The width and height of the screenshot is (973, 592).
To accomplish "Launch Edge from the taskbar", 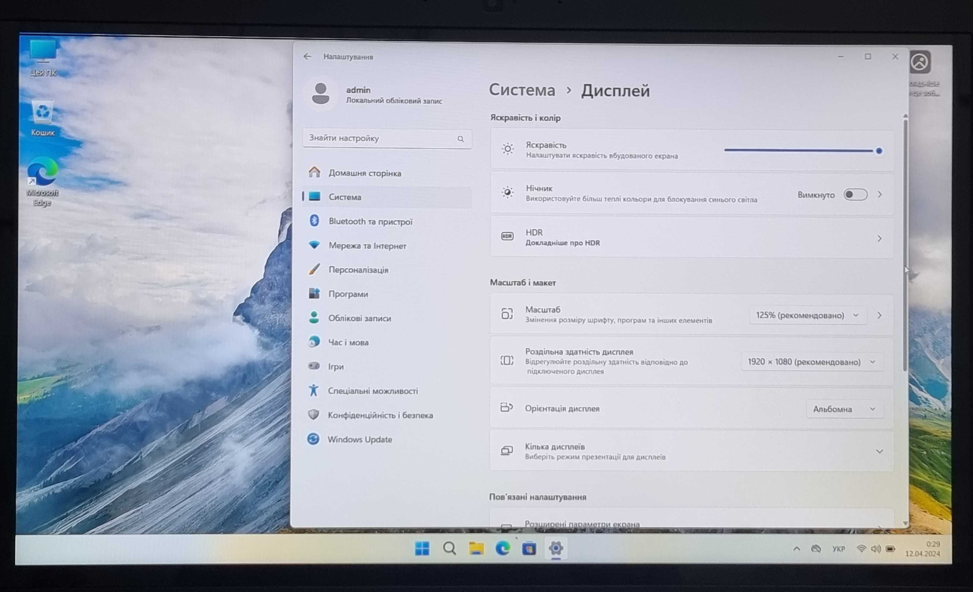I will 503,548.
